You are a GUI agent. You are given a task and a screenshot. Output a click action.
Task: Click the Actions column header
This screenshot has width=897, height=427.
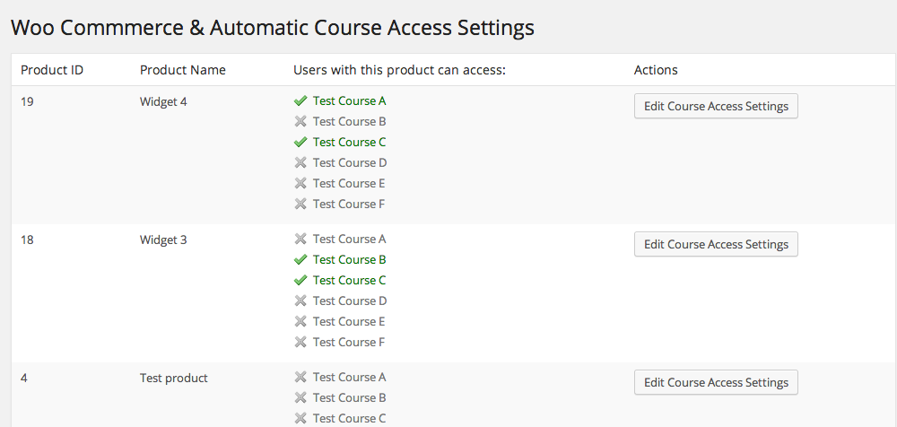(x=656, y=70)
